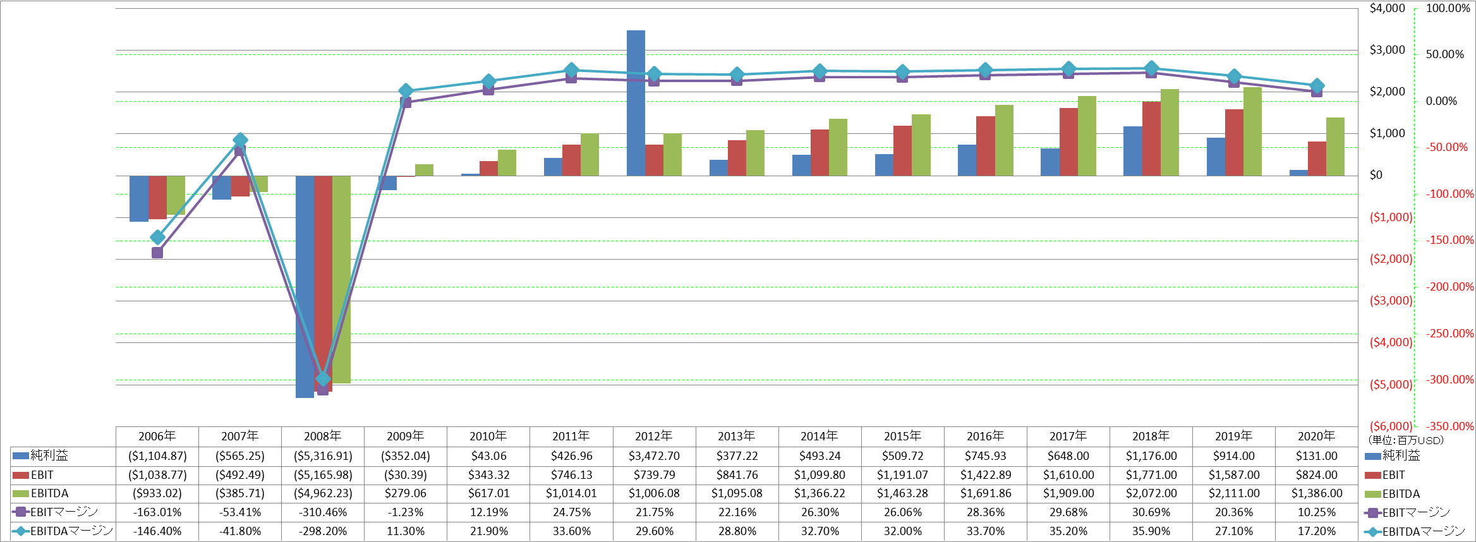Click the ($5,316.91) net income cell

coord(323,456)
